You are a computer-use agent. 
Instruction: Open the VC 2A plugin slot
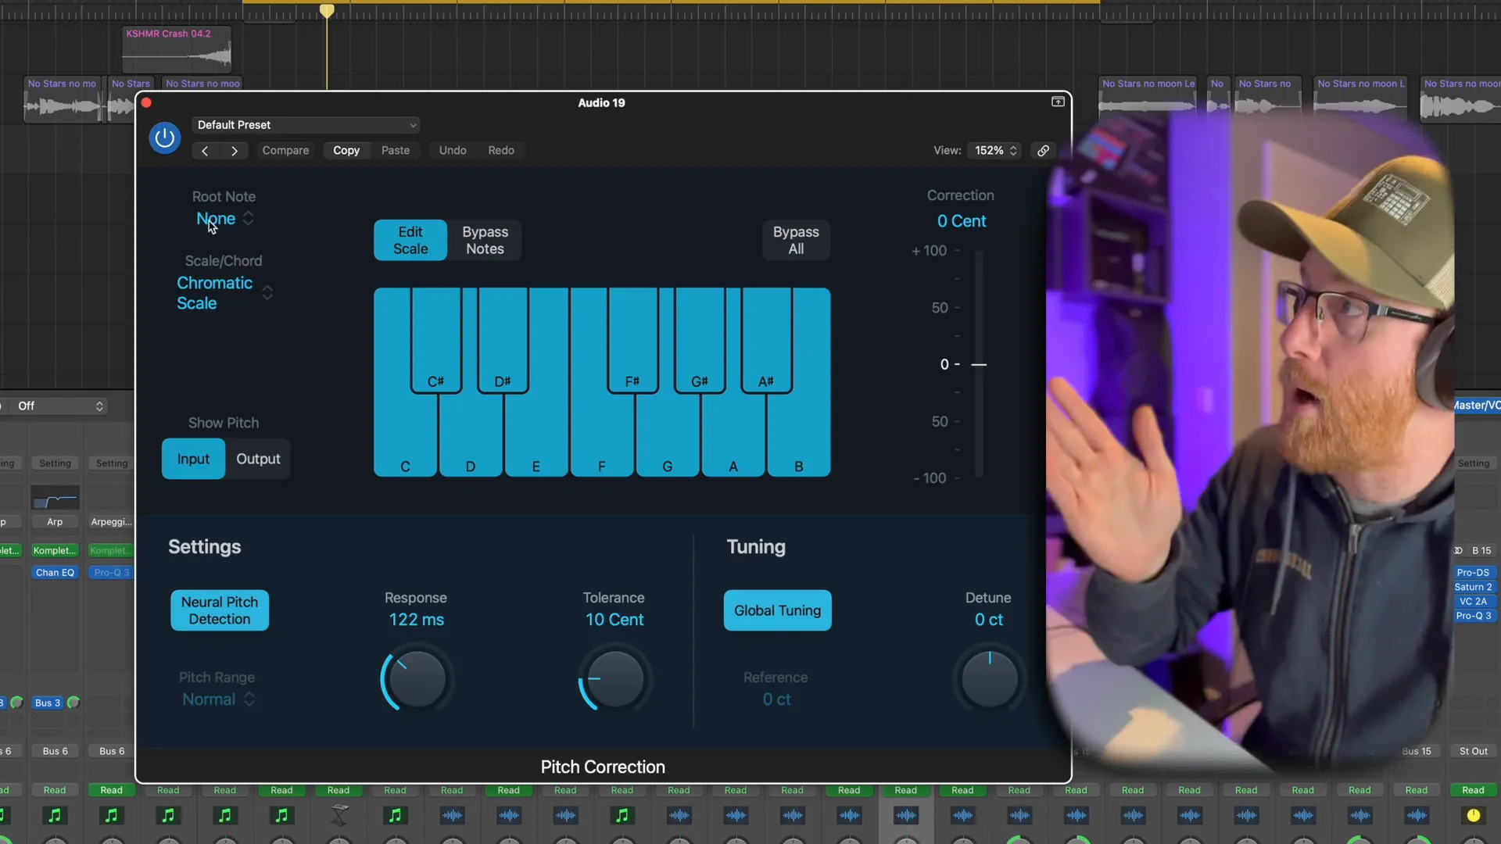[1473, 602]
